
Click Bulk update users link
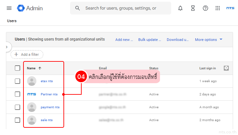(x=149, y=40)
